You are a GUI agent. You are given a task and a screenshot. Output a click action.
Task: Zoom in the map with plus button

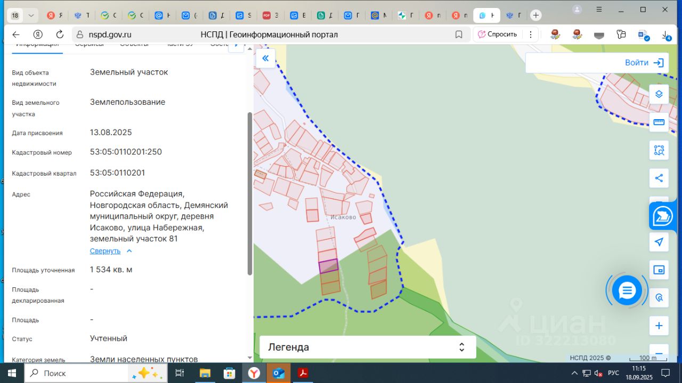(659, 326)
